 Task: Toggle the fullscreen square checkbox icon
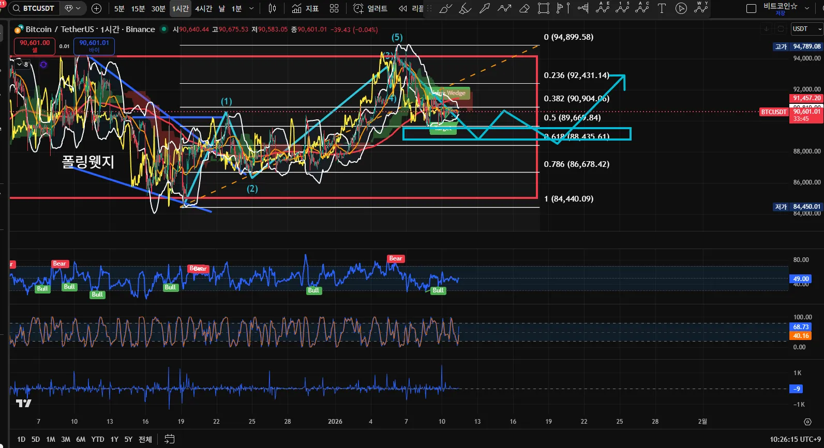[751, 9]
